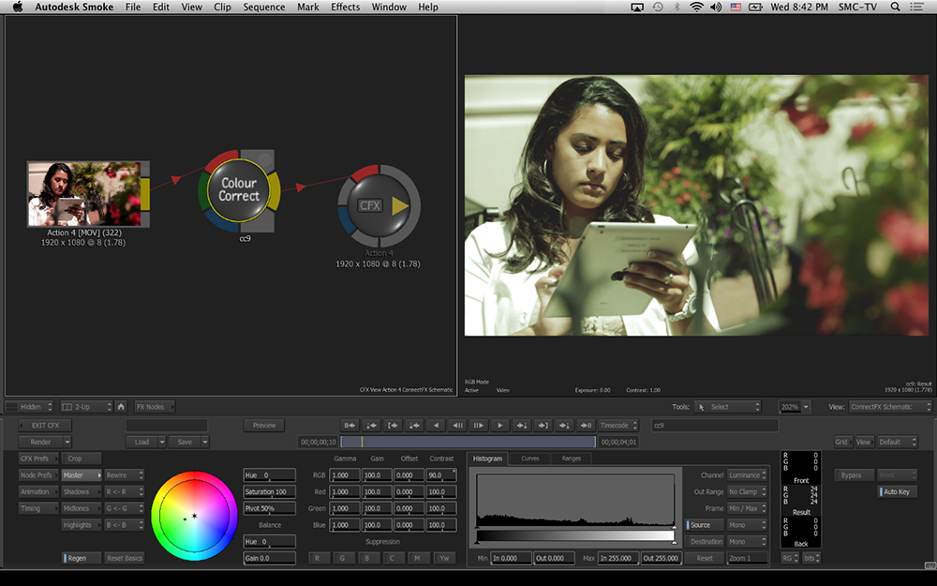The height and width of the screenshot is (586, 937).
Task: Jump to the first frame of the clip
Action: coord(350,425)
